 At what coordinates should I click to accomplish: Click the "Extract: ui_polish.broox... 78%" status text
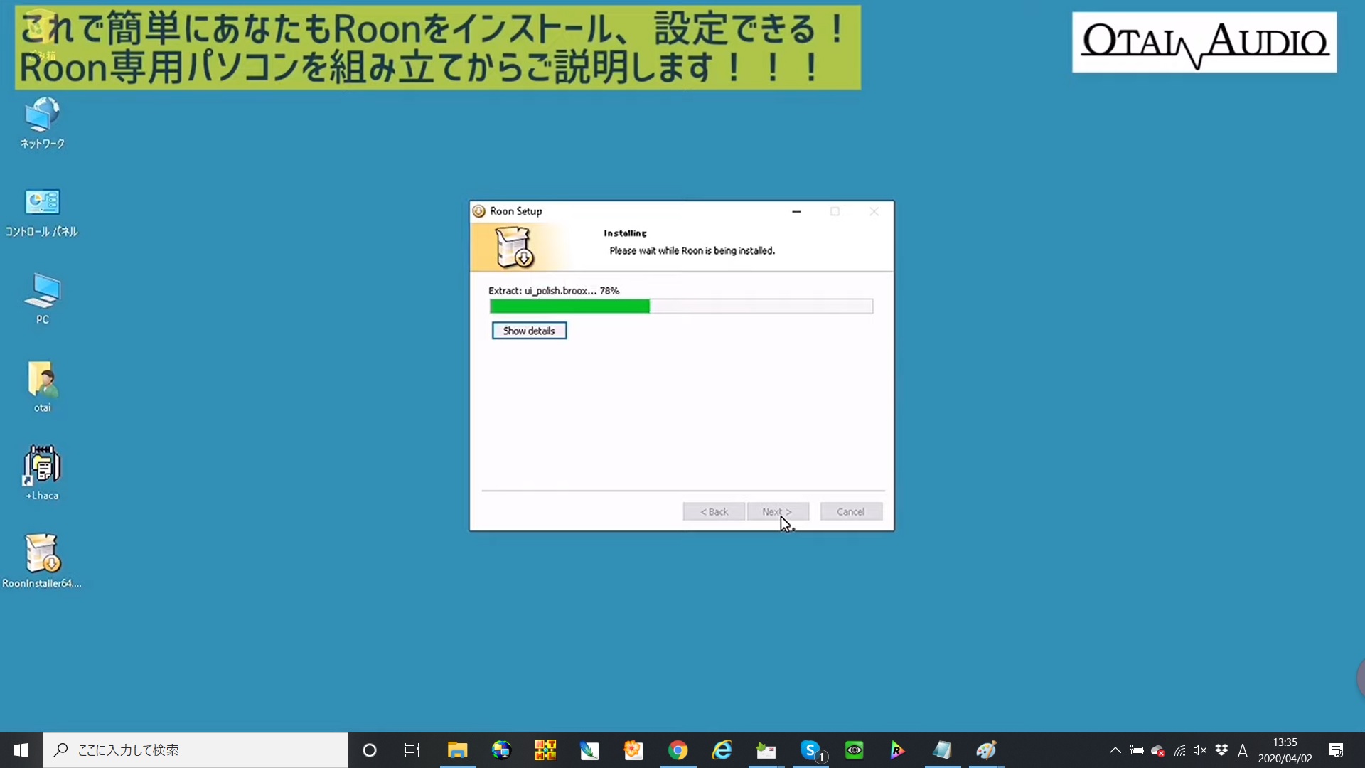[554, 291]
